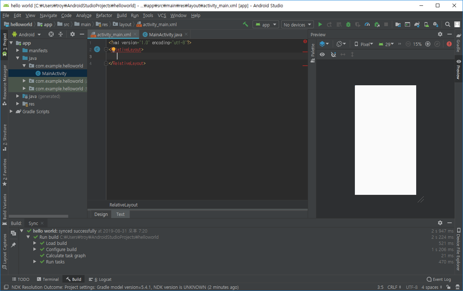Switch to MainActivity.java tab
This screenshot has width=463, height=291.
coord(165,34)
